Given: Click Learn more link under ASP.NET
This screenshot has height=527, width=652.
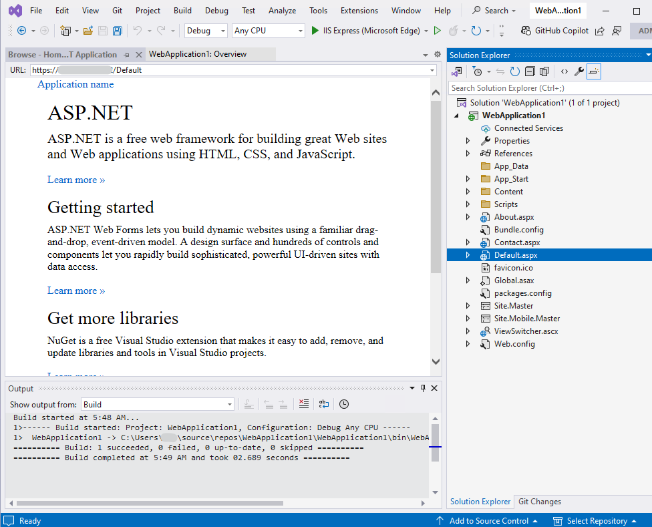Looking at the screenshot, I should pyautogui.click(x=76, y=180).
